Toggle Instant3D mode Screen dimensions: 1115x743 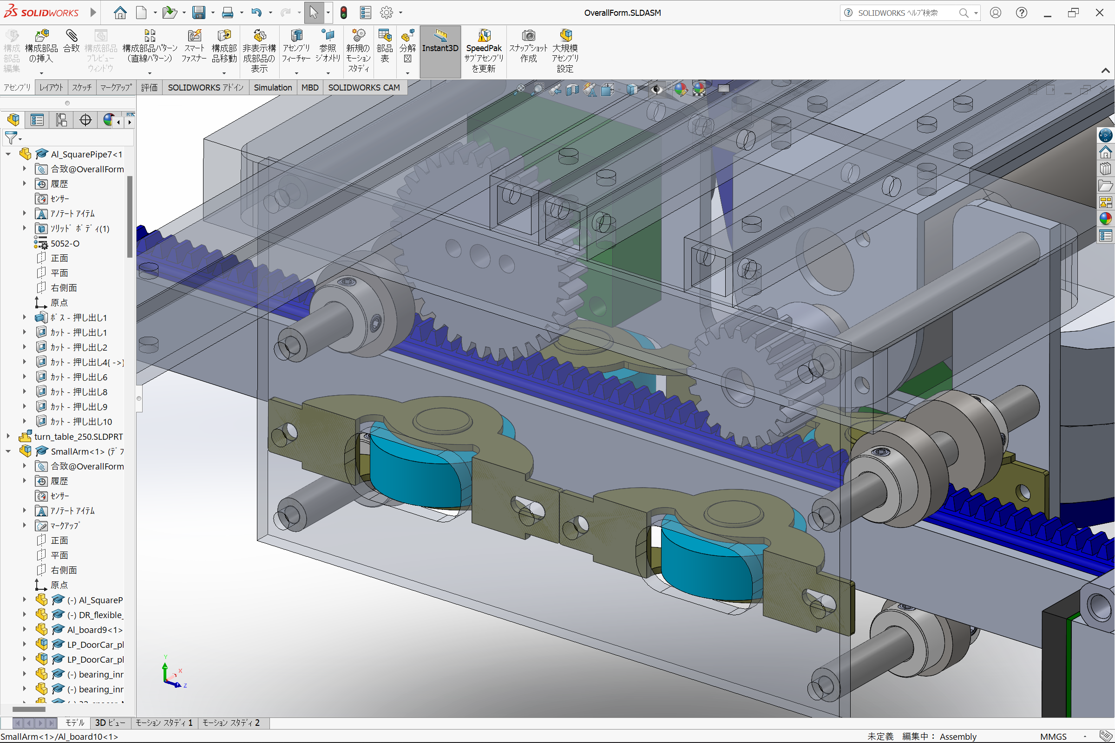[x=440, y=51]
